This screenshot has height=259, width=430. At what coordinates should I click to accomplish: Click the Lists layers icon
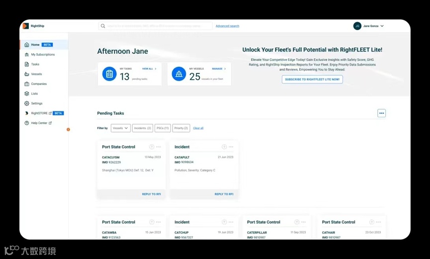(x=27, y=93)
